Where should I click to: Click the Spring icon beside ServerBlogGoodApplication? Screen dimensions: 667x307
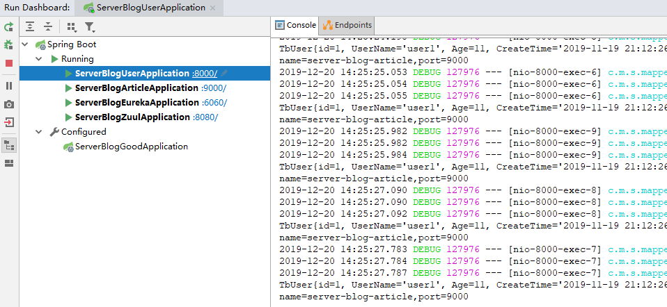[x=68, y=147]
